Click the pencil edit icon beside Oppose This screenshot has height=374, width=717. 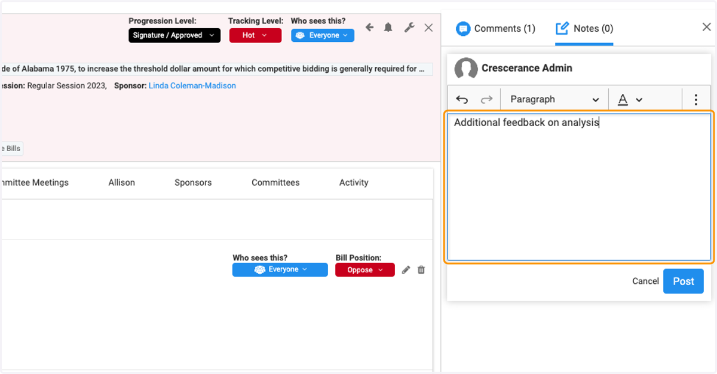[406, 270]
